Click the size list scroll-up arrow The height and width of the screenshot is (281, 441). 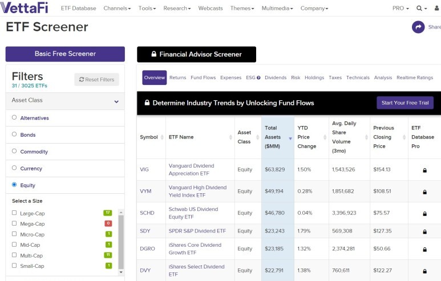coord(121,212)
